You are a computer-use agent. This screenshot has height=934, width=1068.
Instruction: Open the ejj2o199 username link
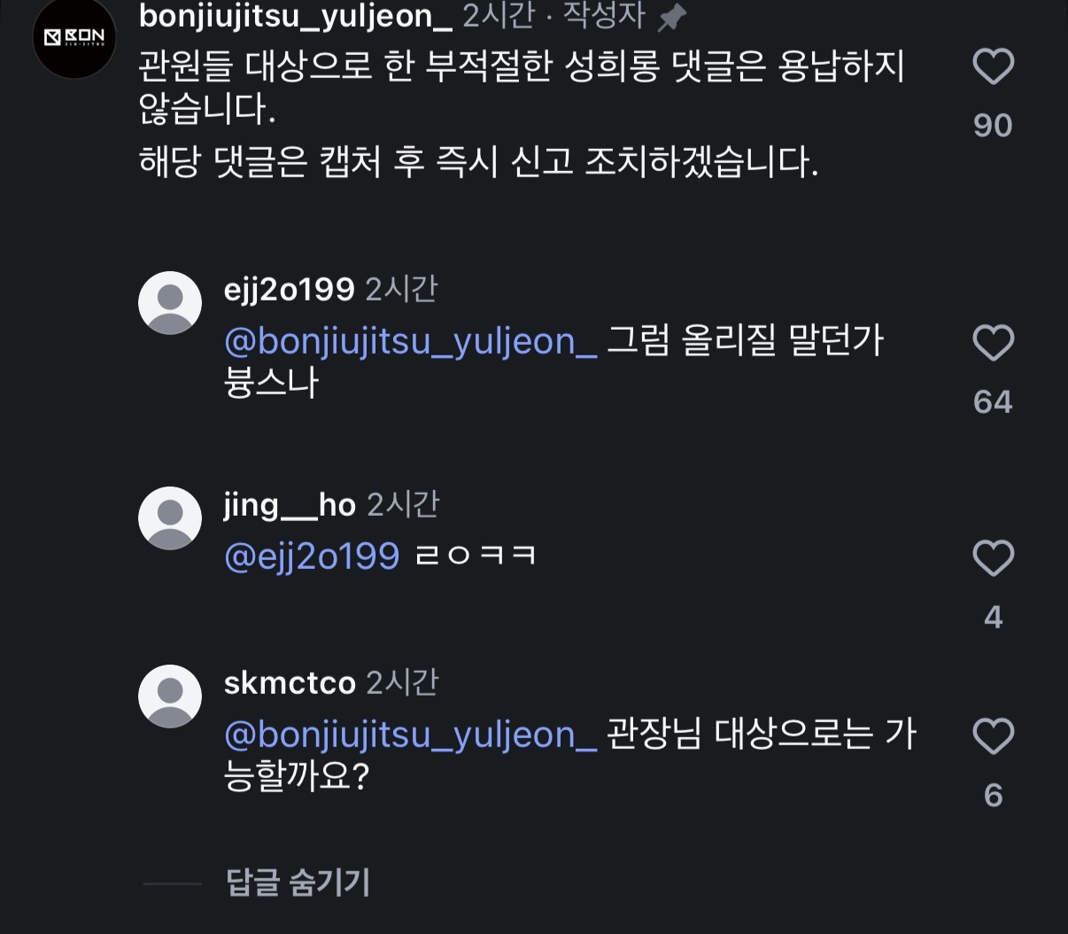click(x=289, y=290)
